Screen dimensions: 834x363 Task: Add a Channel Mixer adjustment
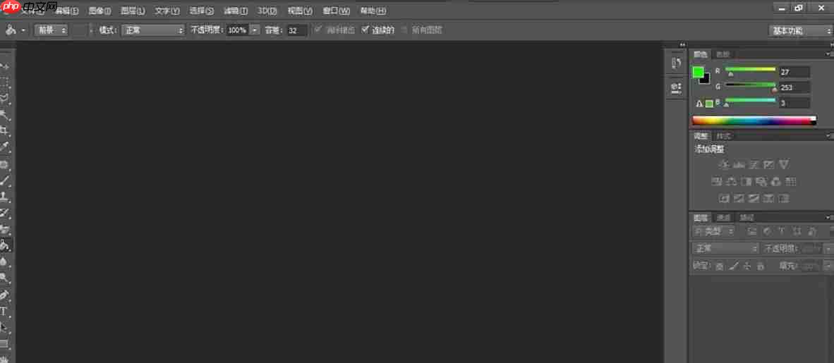[x=775, y=182]
